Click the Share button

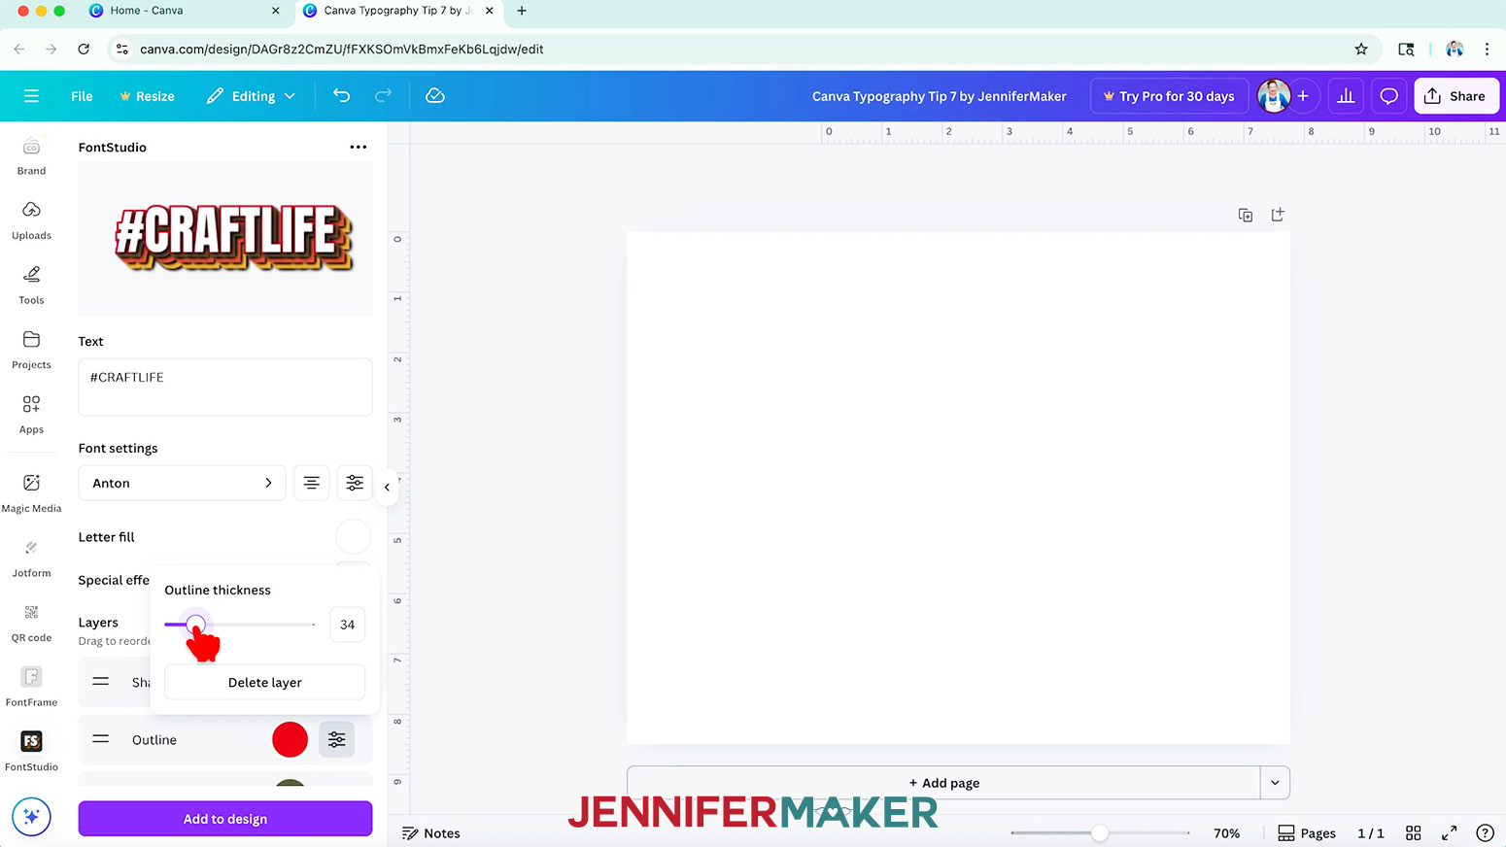pyautogui.click(x=1456, y=96)
